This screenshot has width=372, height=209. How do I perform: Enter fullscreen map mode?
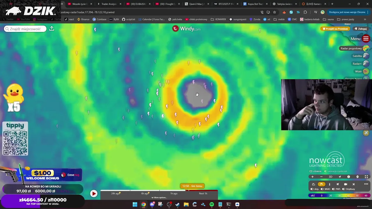point(366,177)
